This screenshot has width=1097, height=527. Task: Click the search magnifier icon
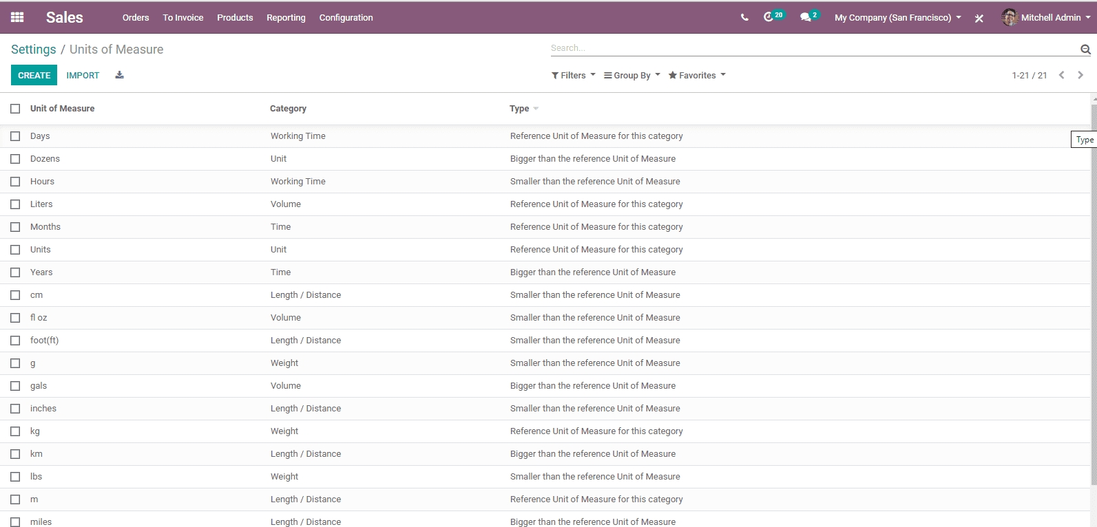(x=1085, y=49)
